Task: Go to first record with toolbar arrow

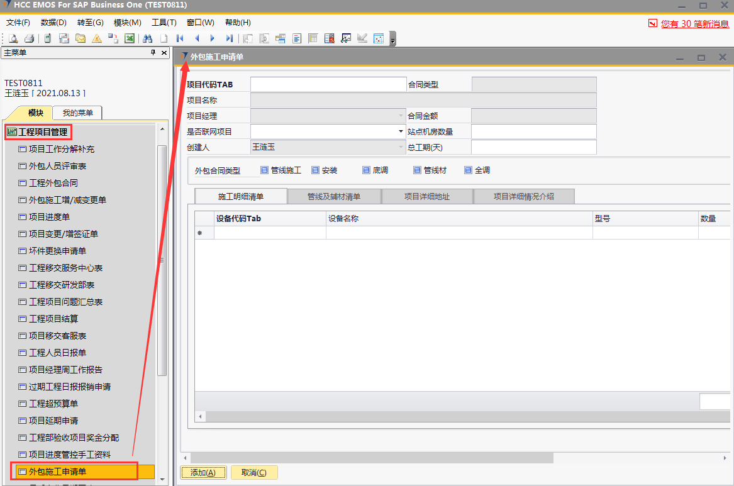Action: pos(180,38)
